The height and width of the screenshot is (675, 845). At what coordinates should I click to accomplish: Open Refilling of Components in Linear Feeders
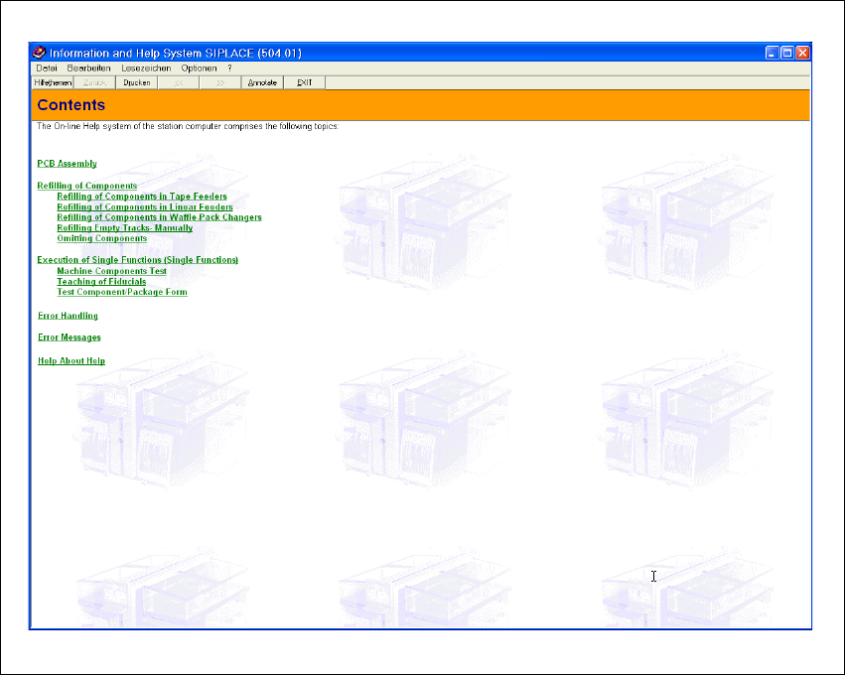coord(144,206)
